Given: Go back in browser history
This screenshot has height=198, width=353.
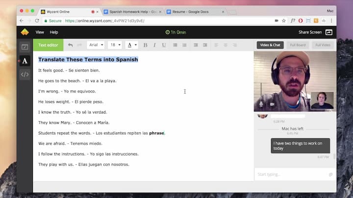Looking at the screenshot, I should point(22,21).
